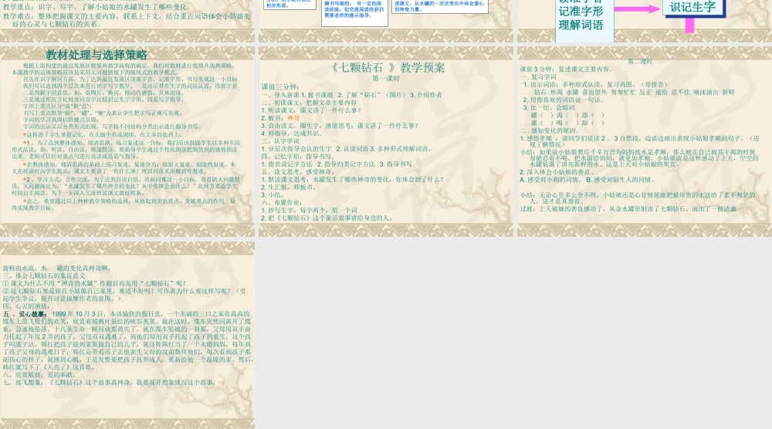Click the 三、体会七颗钻石的象征意义 line

point(44,275)
